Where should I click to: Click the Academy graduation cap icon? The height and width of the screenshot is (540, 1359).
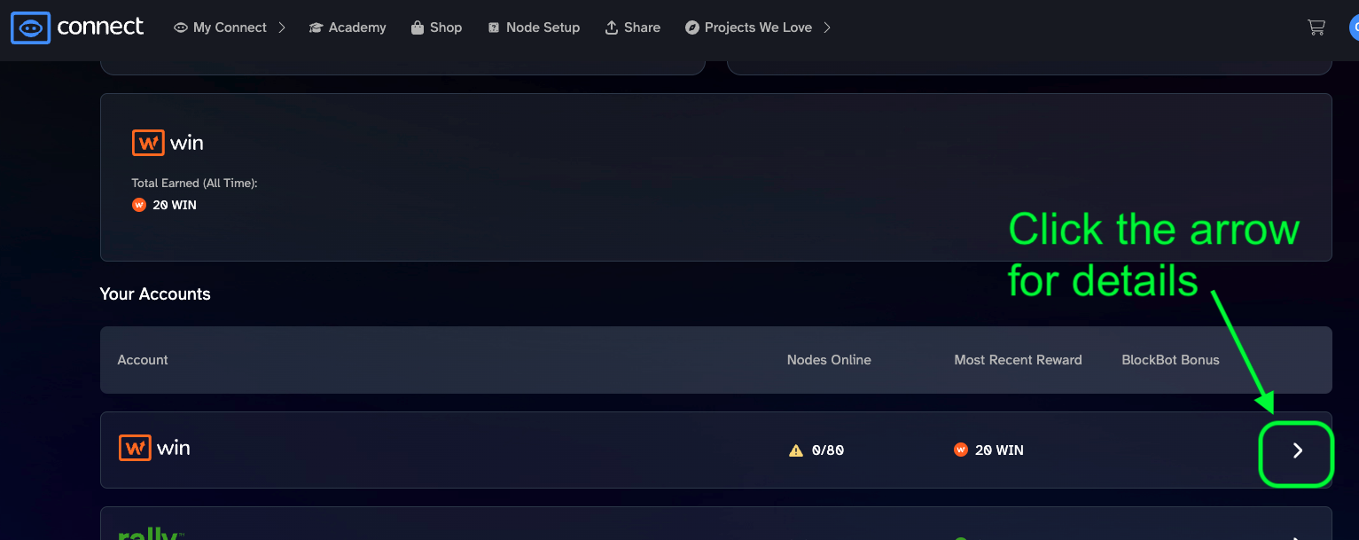pyautogui.click(x=316, y=27)
